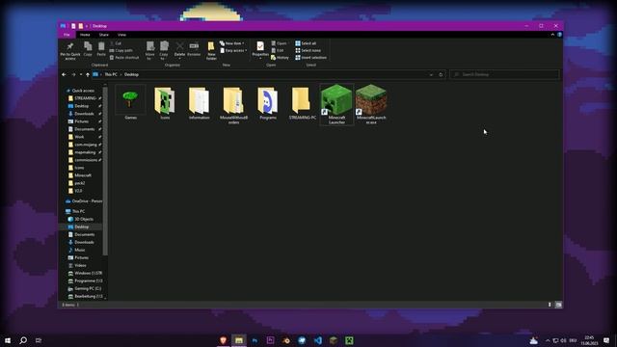Viewport: 617px width, 347px height.
Task: Click Desktop in the address breadcrumb
Action: tap(131, 74)
